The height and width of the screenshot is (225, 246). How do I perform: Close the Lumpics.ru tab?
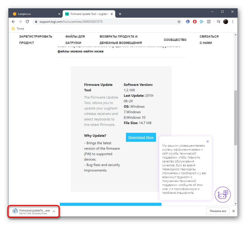pyautogui.click(x=59, y=14)
